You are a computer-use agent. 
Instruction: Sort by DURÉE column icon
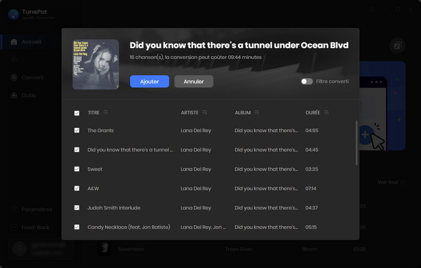tap(326, 112)
